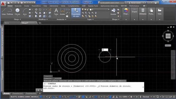Expand the Capas panel
Viewport: 176px width, 99px height.
coord(90,20)
